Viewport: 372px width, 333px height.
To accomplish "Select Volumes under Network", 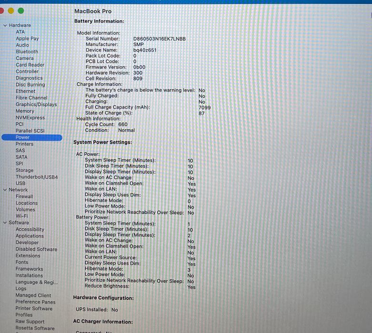I will tap(25, 209).
